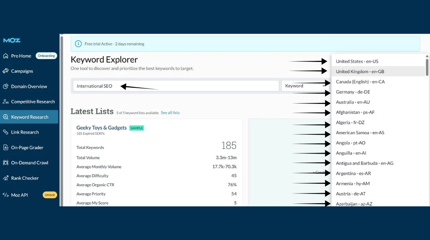Click See all lists link
This screenshot has width=430, height=240.
170,112
